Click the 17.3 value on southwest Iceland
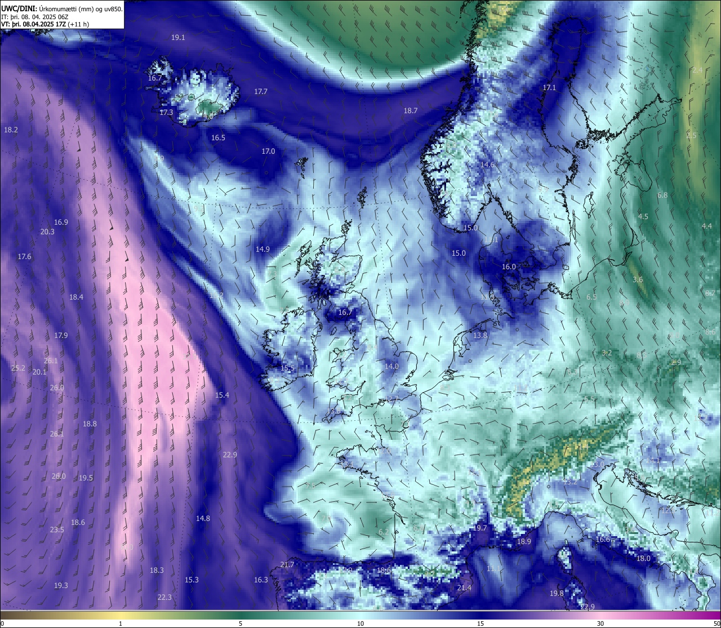The image size is (721, 628). [166, 113]
